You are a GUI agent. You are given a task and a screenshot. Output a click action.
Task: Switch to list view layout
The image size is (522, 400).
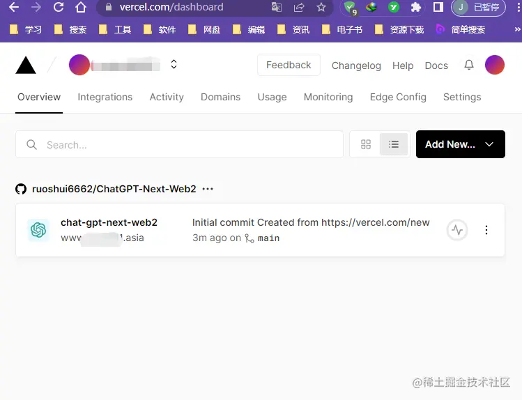pos(394,144)
